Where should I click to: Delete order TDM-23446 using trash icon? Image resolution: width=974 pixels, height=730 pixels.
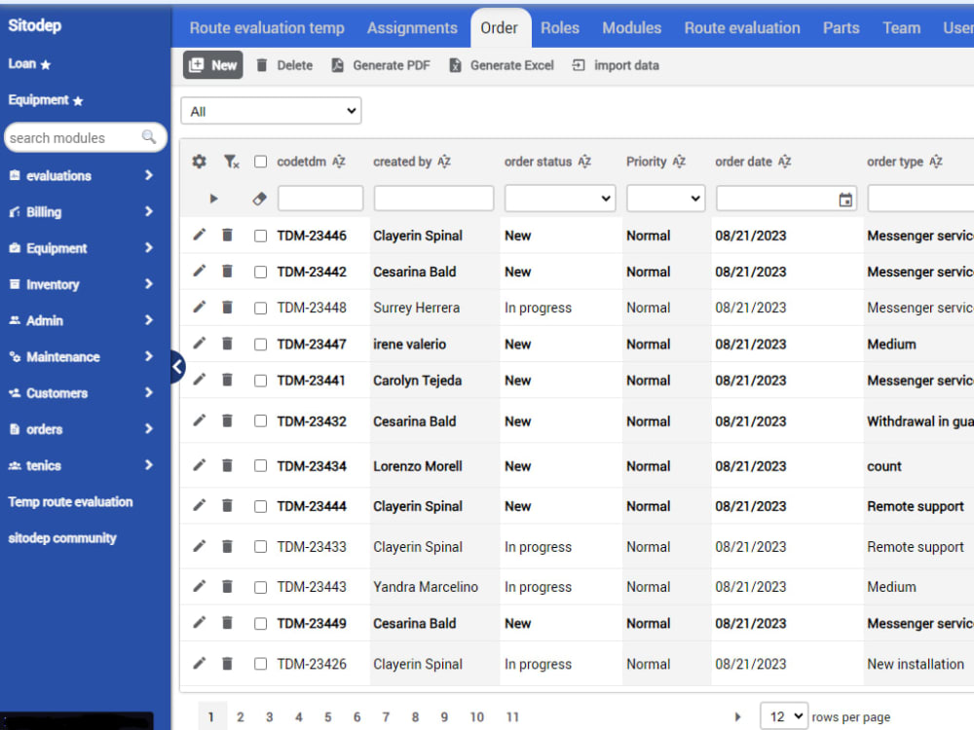tap(227, 235)
